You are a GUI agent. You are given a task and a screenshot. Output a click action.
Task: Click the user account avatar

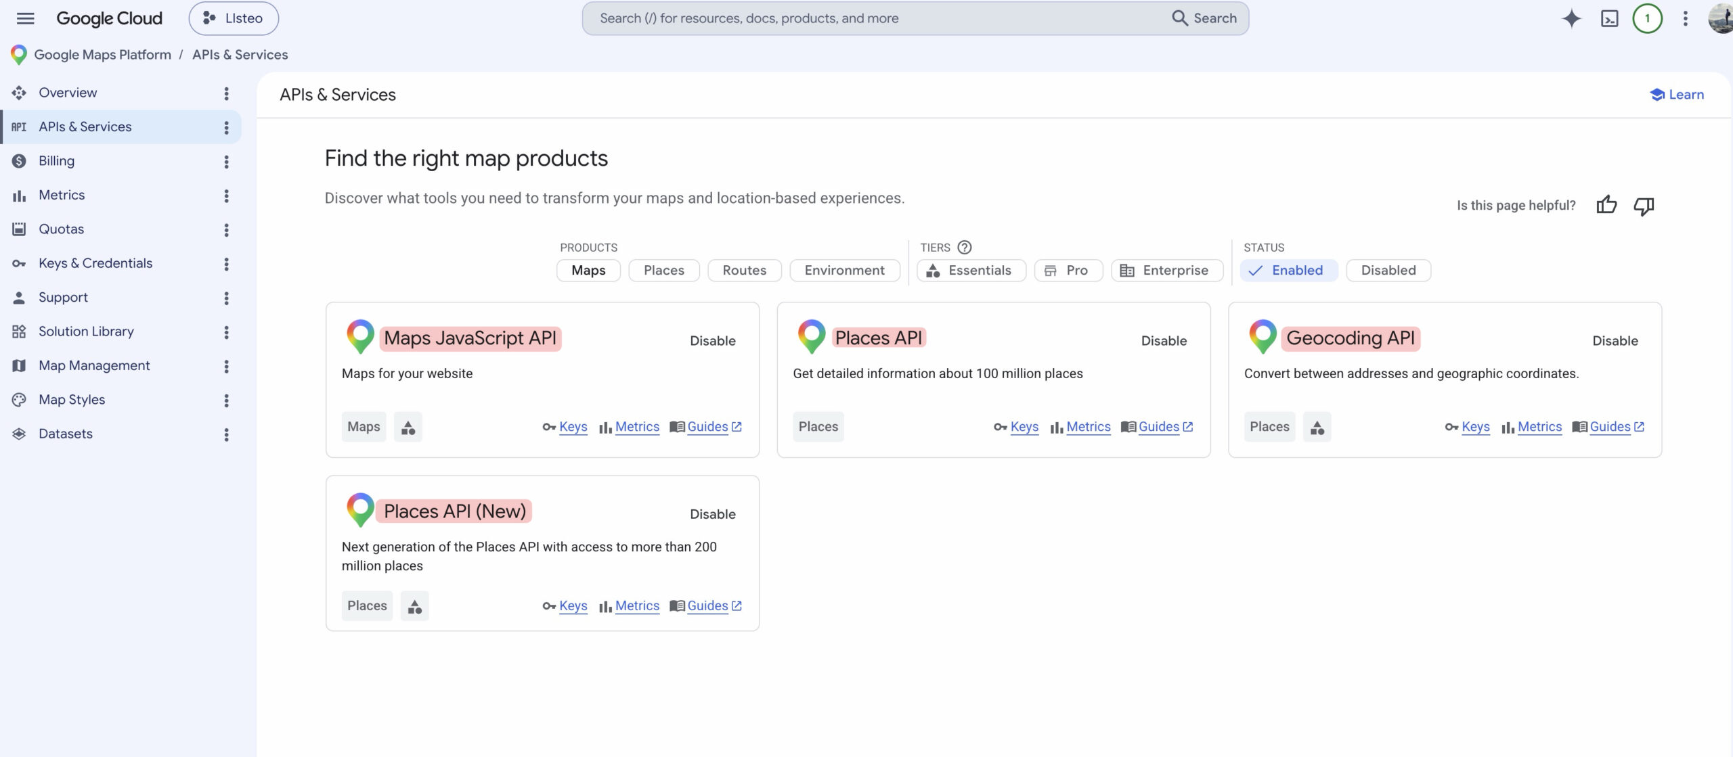(x=1721, y=18)
